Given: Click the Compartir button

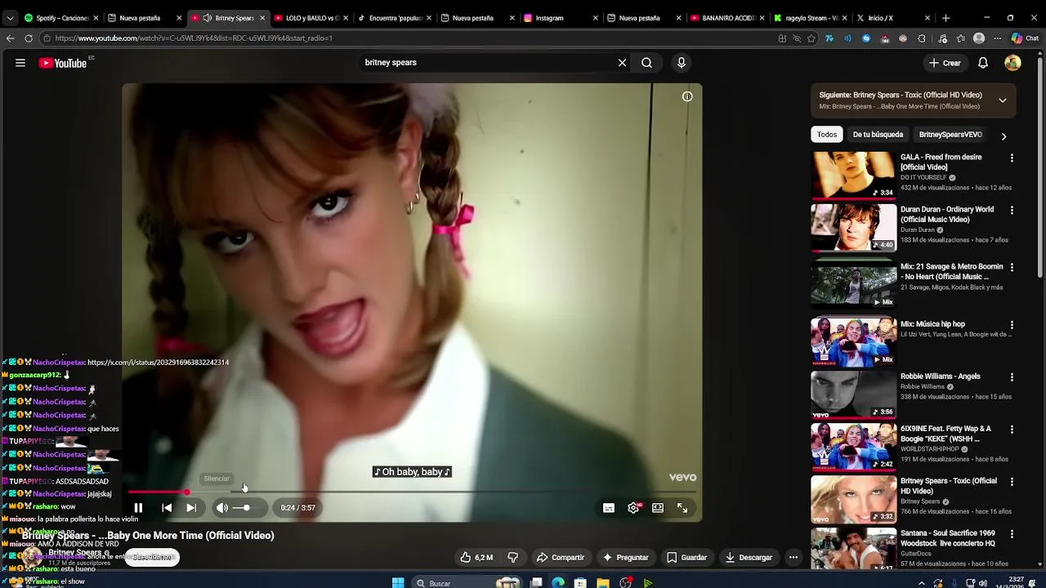Looking at the screenshot, I should click(561, 558).
